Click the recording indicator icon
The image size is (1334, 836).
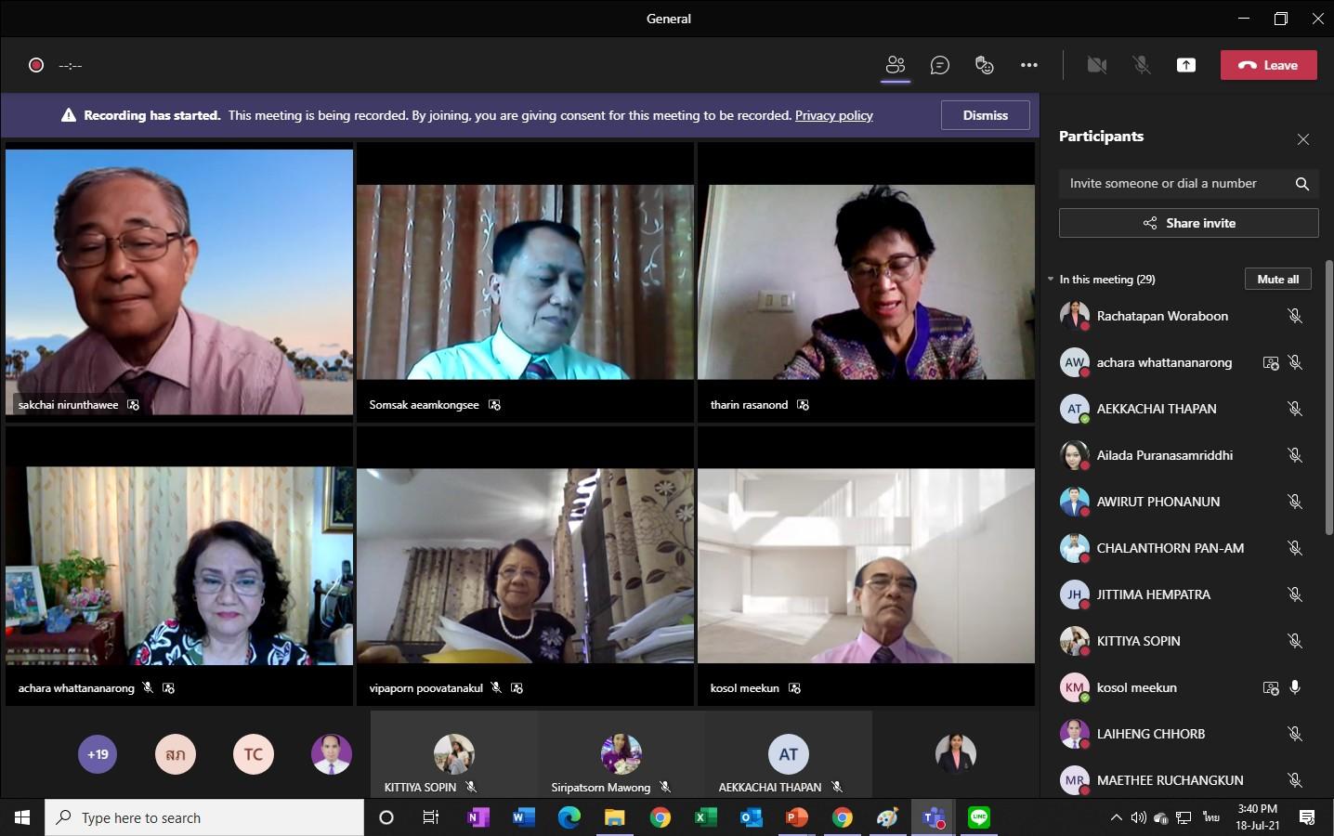click(36, 65)
